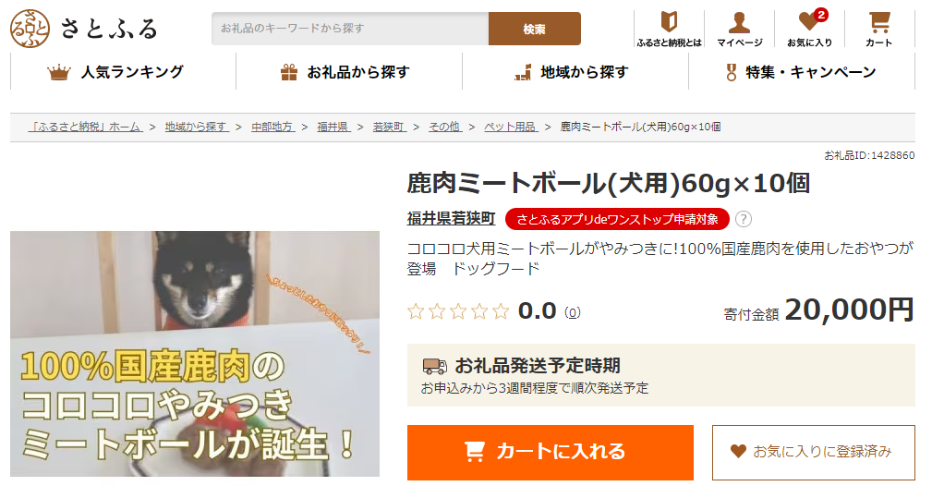Click the gift box icon for お礼品から探す
The width and height of the screenshot is (932, 486).
289,73
